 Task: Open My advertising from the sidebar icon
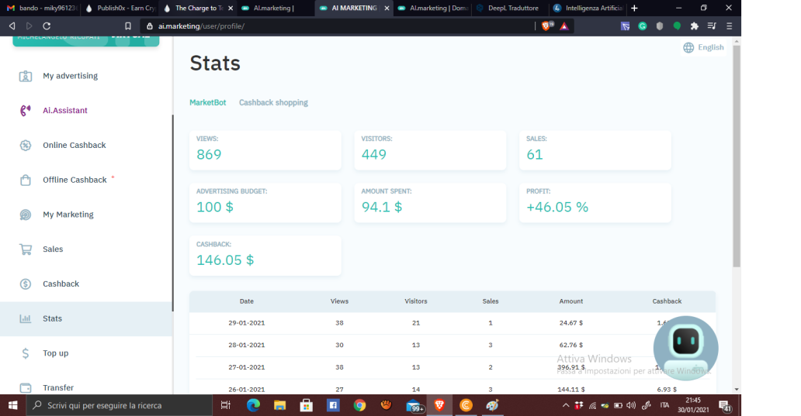point(26,76)
